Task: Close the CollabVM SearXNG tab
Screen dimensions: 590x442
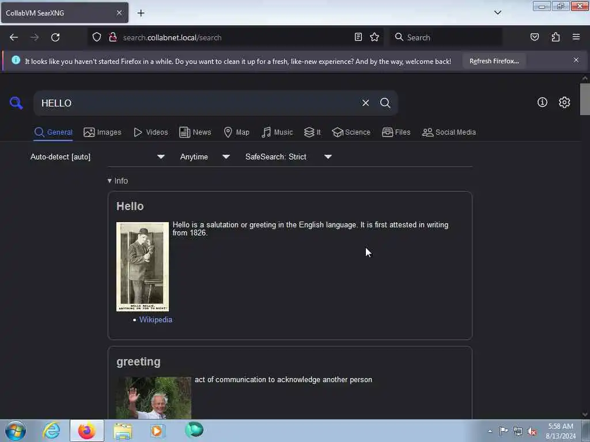Action: [119, 13]
